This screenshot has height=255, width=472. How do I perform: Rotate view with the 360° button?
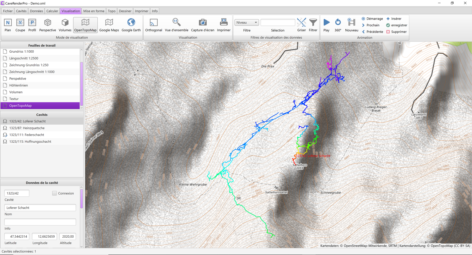(x=338, y=25)
